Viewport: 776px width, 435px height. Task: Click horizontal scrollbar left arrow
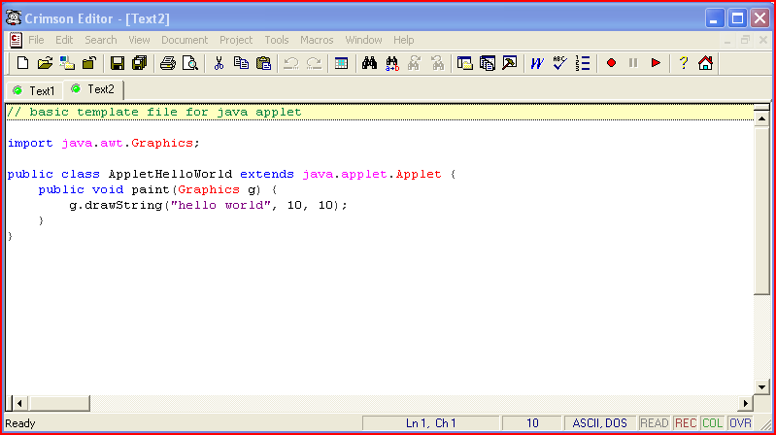click(x=19, y=403)
